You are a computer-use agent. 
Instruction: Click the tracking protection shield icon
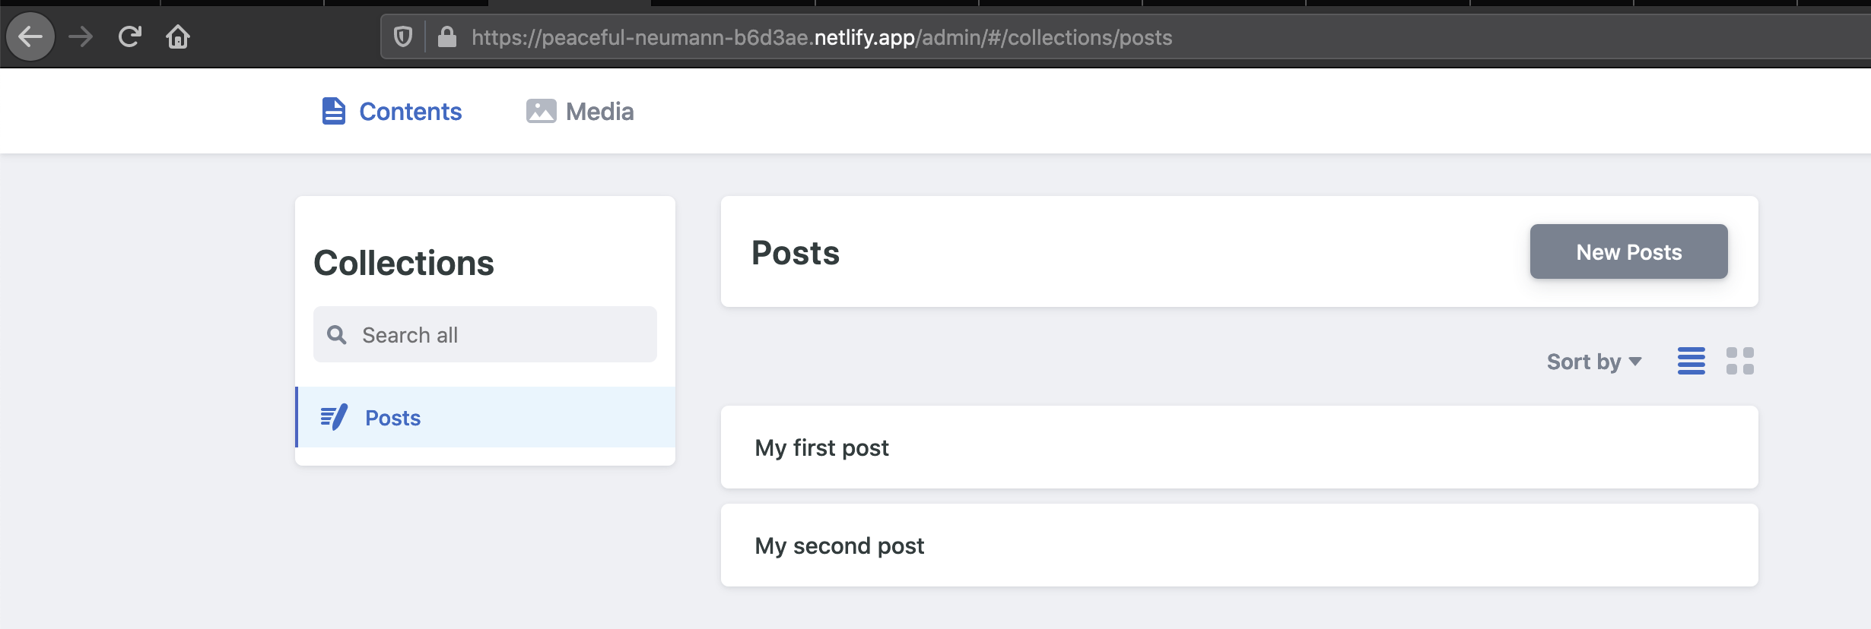(x=402, y=36)
